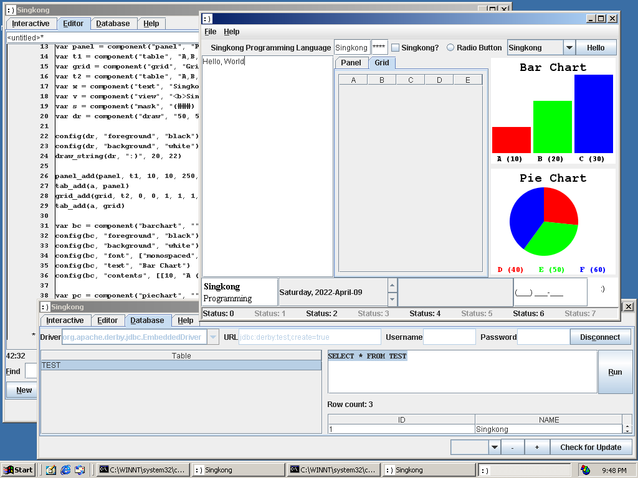The image size is (638, 478).
Task: Open dropdown left of minus button
Action: click(495, 447)
